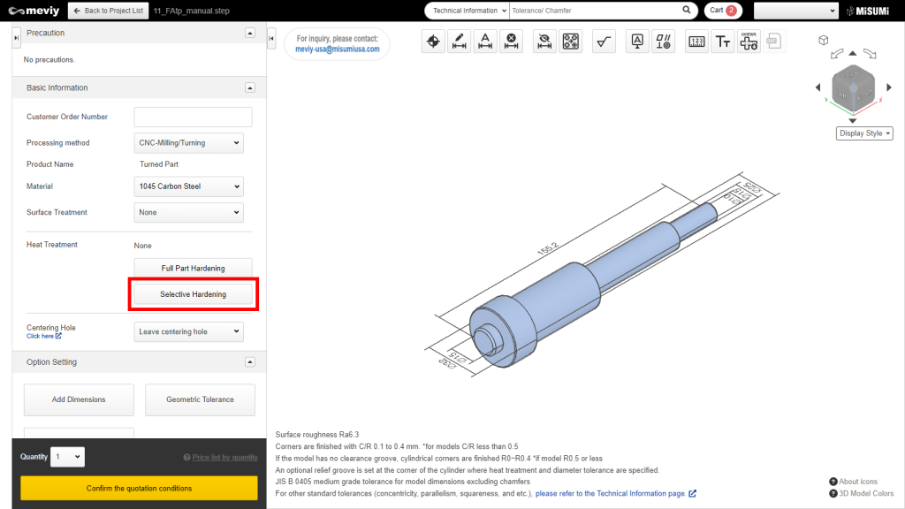The width and height of the screenshot is (905, 509).
Task: Select the datum target tool
Action: [433, 41]
